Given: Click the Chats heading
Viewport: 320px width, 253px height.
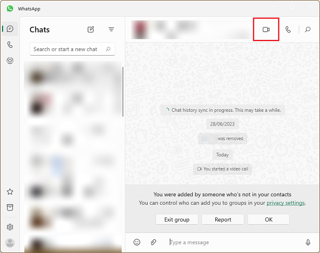Looking at the screenshot, I should pos(39,30).
